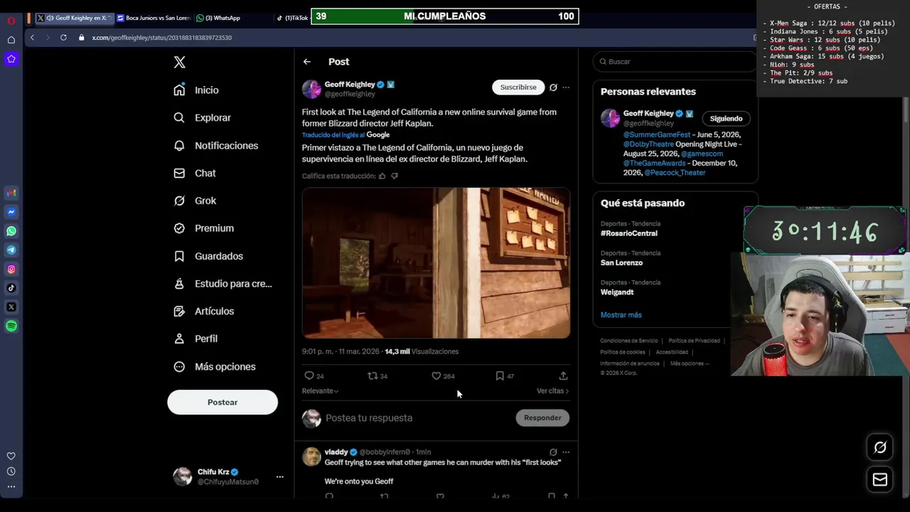Open the account menu dots next to Chifu Krz
The height and width of the screenshot is (512, 910).
[x=279, y=476]
